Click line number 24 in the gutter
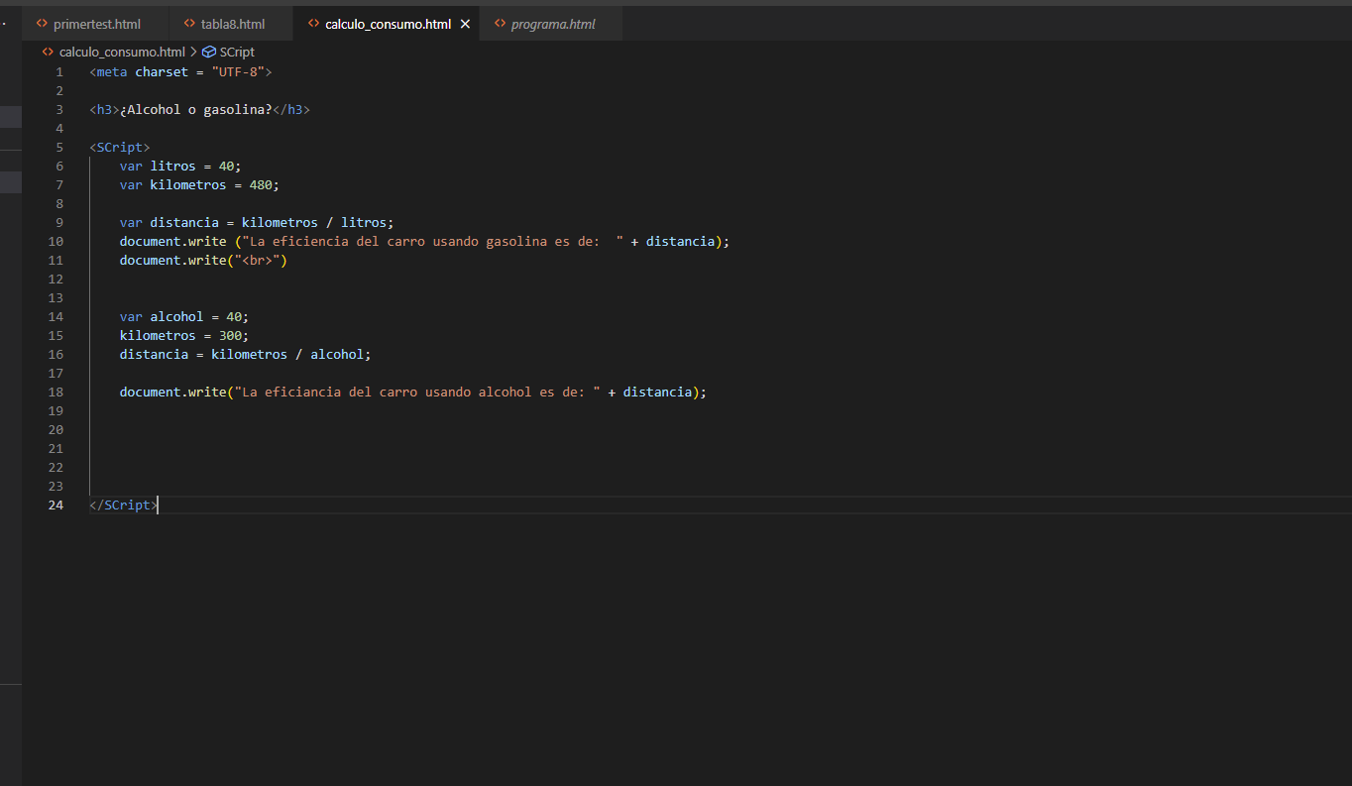This screenshot has width=1352, height=786. [x=56, y=505]
